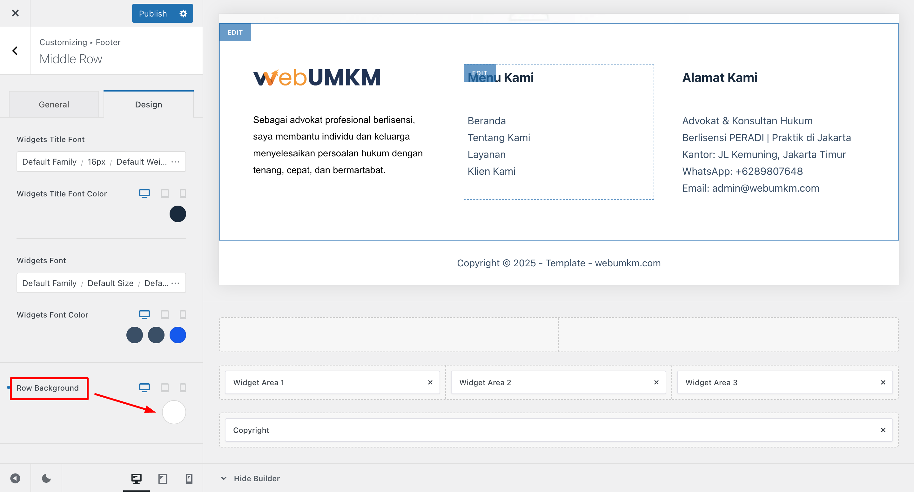This screenshot has height=492, width=914.
Task: Select desktop toggle for Row Background
Action: tap(144, 388)
